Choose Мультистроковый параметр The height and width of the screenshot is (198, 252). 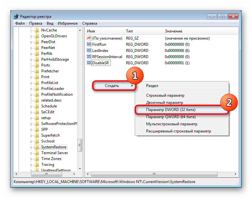182,124
